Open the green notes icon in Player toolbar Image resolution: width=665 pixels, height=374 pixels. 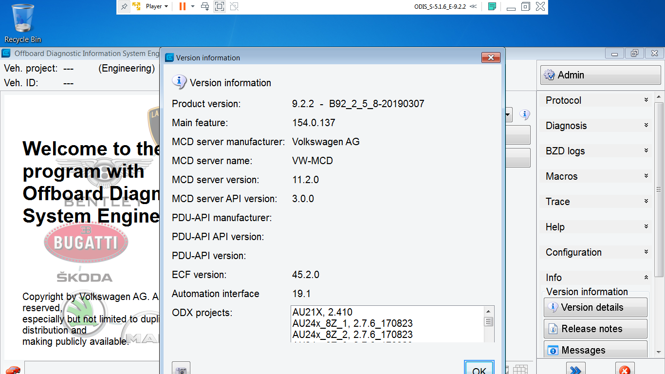(x=492, y=6)
